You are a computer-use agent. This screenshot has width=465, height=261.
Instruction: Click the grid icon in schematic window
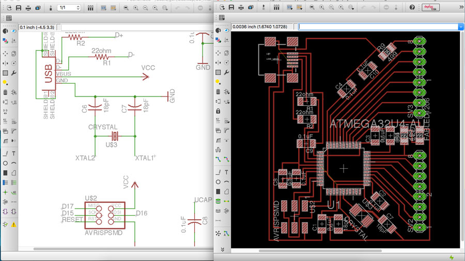[x=9, y=18]
